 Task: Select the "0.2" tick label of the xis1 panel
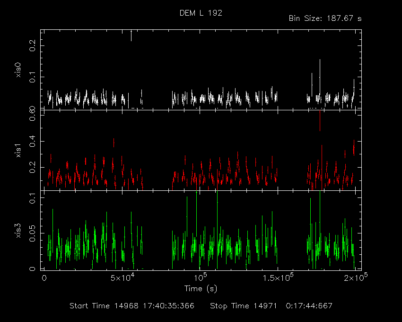pyautogui.click(x=33, y=168)
